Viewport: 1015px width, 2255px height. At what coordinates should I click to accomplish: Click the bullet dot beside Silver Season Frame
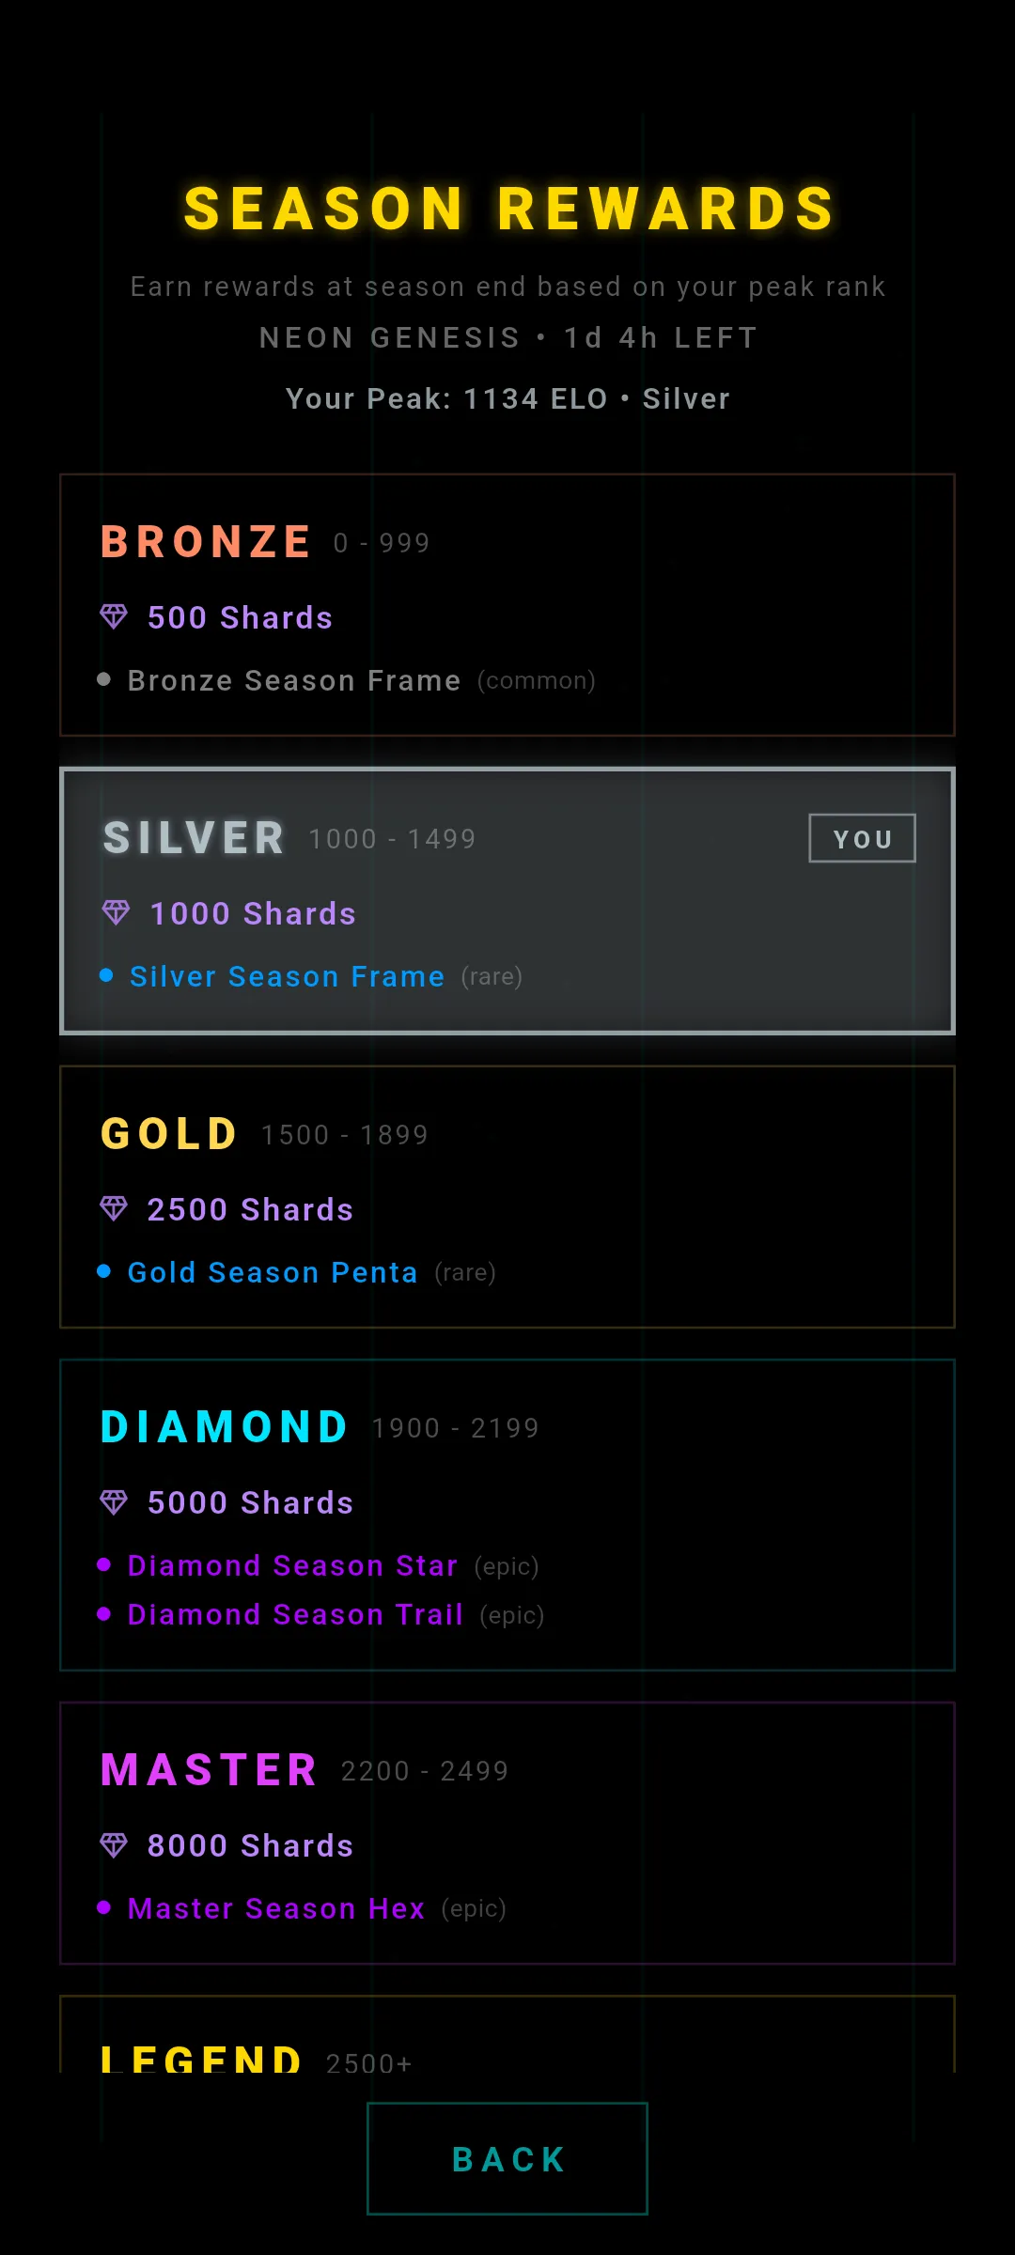105,975
